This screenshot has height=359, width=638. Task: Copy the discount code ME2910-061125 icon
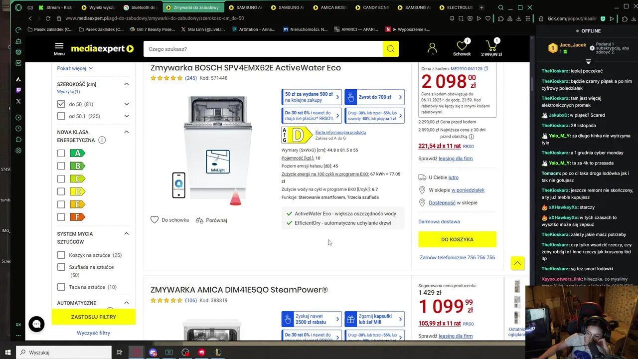(486, 68)
